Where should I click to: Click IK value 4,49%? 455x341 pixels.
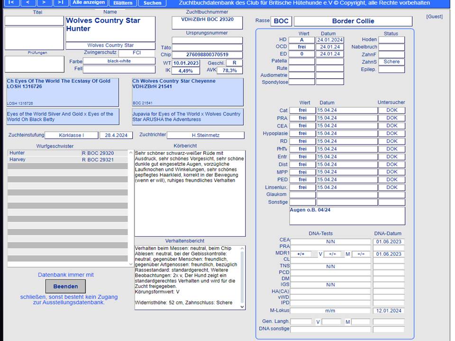186,71
